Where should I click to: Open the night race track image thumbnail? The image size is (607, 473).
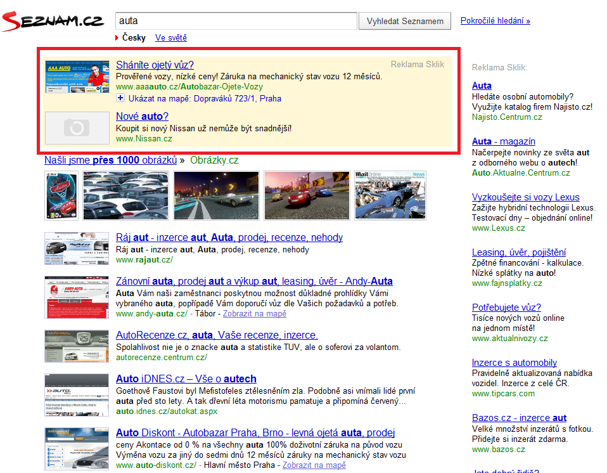[x=217, y=196]
